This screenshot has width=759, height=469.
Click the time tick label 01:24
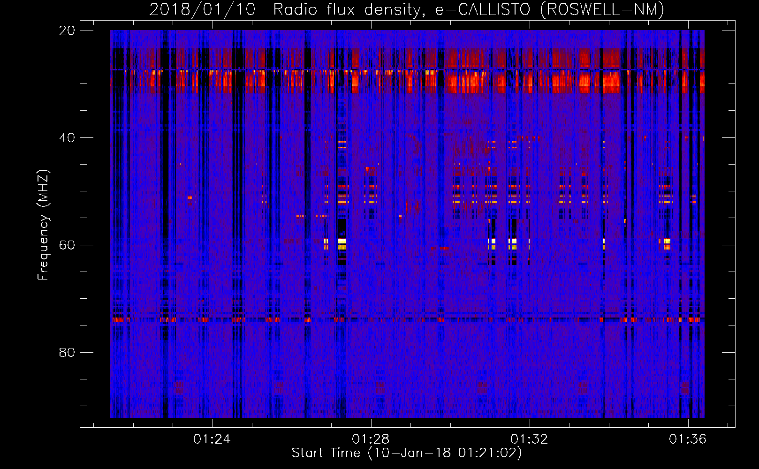click(x=212, y=439)
